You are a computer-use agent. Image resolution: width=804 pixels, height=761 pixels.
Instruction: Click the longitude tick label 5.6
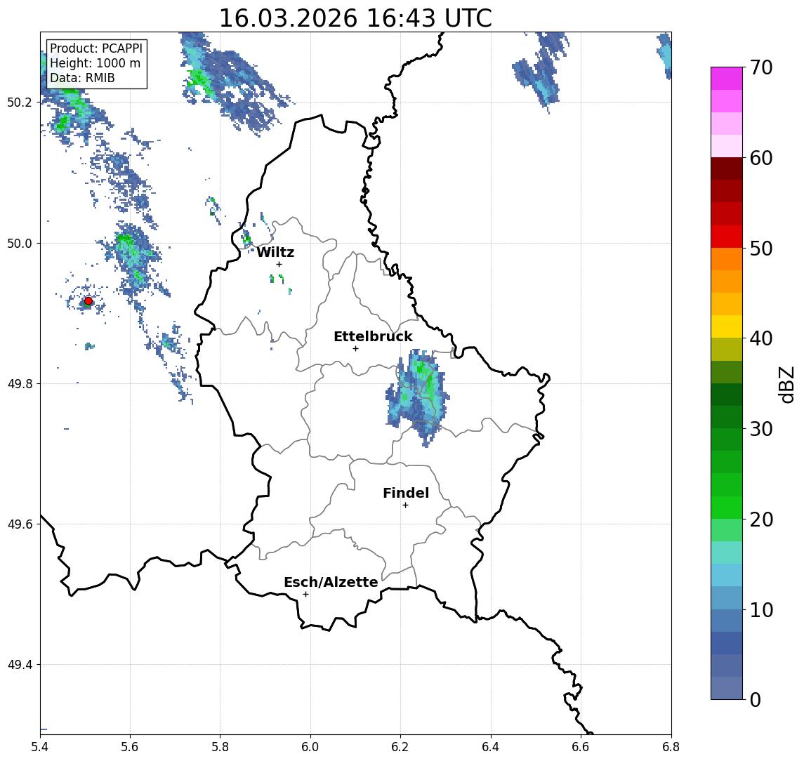point(130,747)
